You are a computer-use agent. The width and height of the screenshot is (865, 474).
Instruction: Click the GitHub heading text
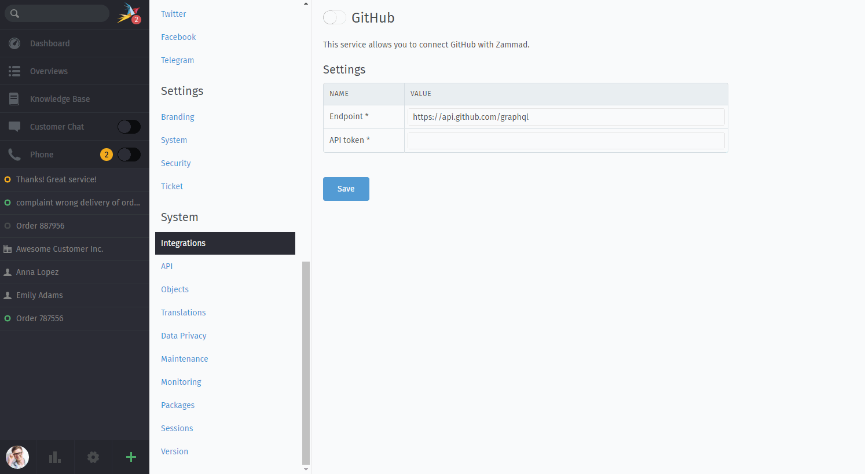tap(373, 18)
